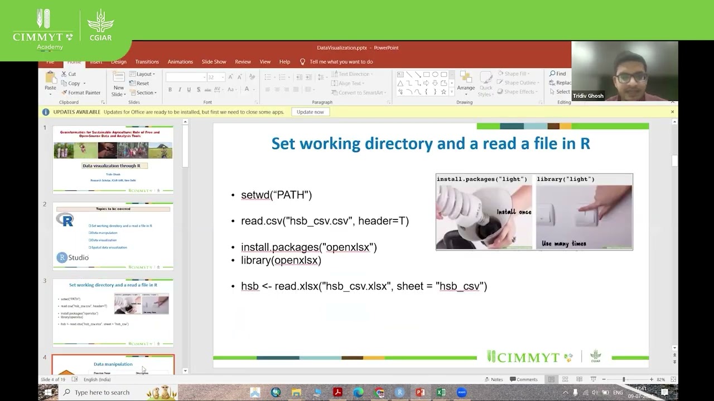This screenshot has width=714, height=401.
Task: Clear all formatting icon
Action: coord(252,77)
